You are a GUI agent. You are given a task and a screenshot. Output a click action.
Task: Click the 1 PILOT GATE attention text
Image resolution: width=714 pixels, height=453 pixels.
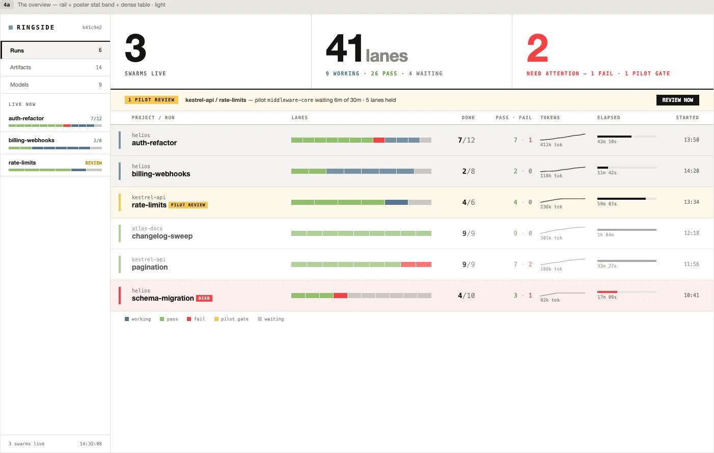point(647,73)
